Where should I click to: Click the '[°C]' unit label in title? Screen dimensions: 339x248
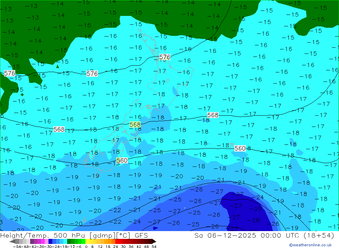point(123,235)
